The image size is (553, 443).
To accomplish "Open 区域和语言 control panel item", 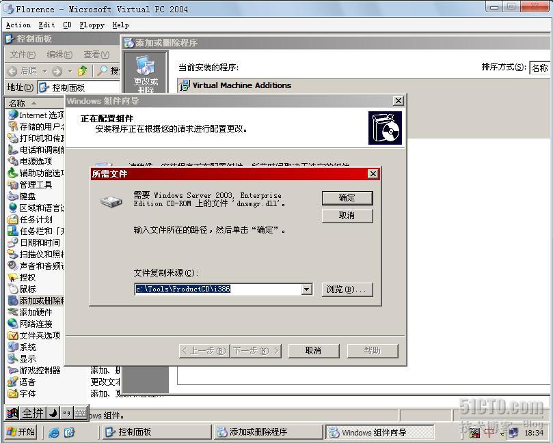I will [36, 208].
